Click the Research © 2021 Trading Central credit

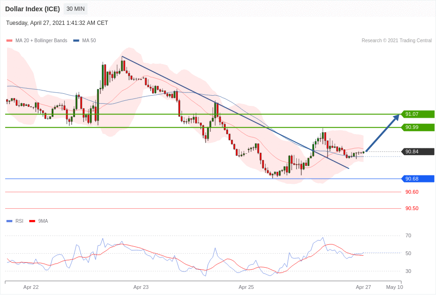397,41
